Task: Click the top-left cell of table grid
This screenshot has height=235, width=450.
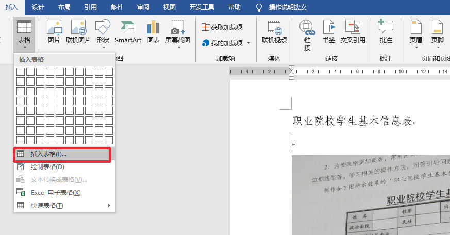Action: 21,72
